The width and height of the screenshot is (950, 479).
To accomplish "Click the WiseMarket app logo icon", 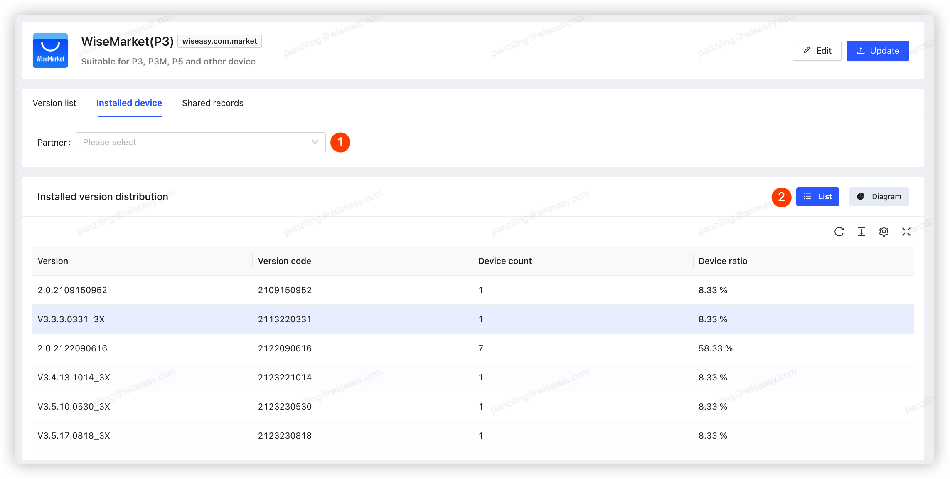I will point(50,50).
